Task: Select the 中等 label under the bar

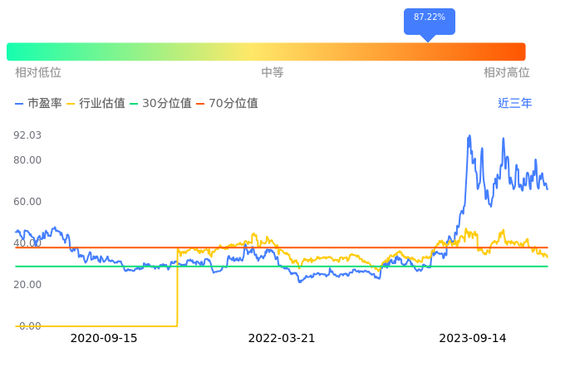Action: point(273,73)
